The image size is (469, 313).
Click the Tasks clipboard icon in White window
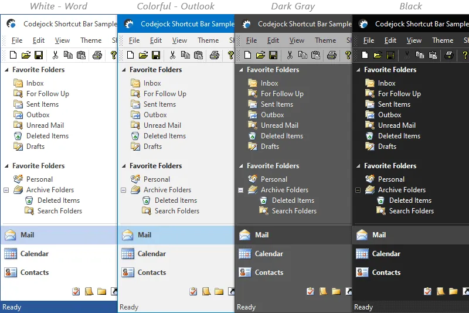(76, 291)
